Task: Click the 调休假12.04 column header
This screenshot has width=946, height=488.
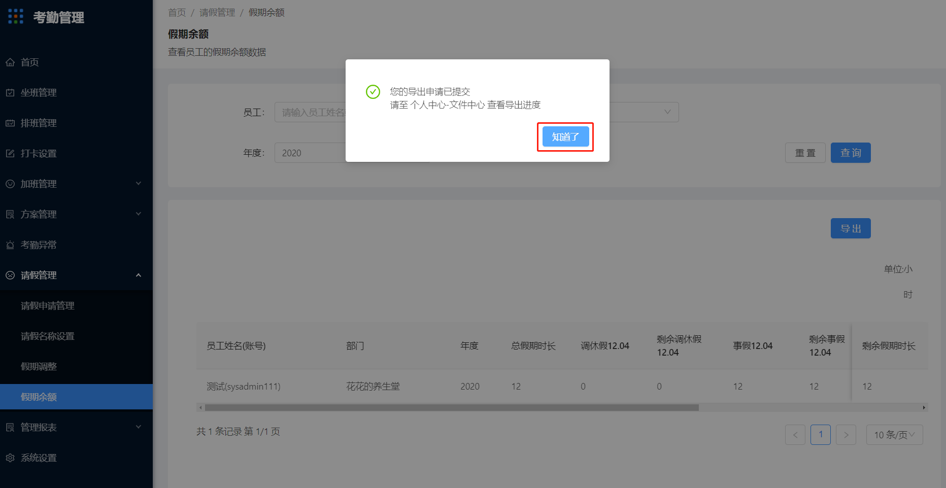Action: pyautogui.click(x=605, y=346)
